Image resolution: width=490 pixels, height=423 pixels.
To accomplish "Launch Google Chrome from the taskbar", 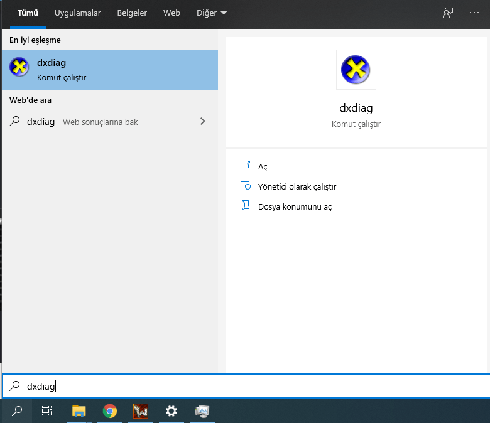I will [110, 411].
